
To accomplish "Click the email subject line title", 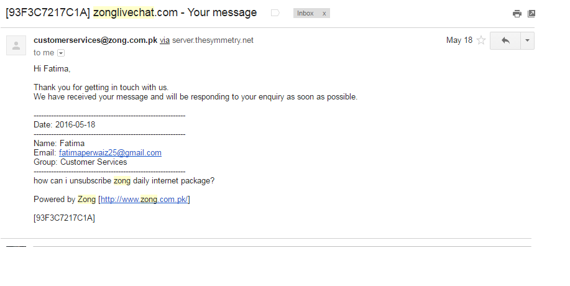I will pos(131,12).
